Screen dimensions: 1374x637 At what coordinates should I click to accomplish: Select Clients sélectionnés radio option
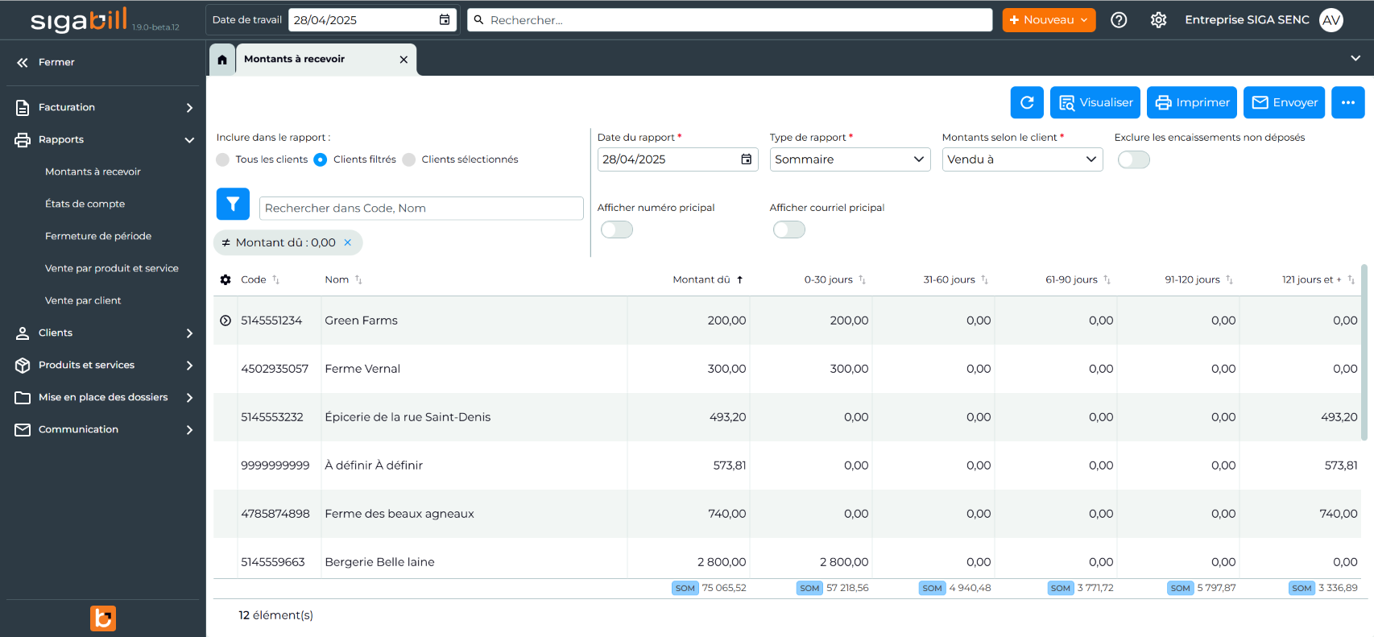[x=409, y=159]
